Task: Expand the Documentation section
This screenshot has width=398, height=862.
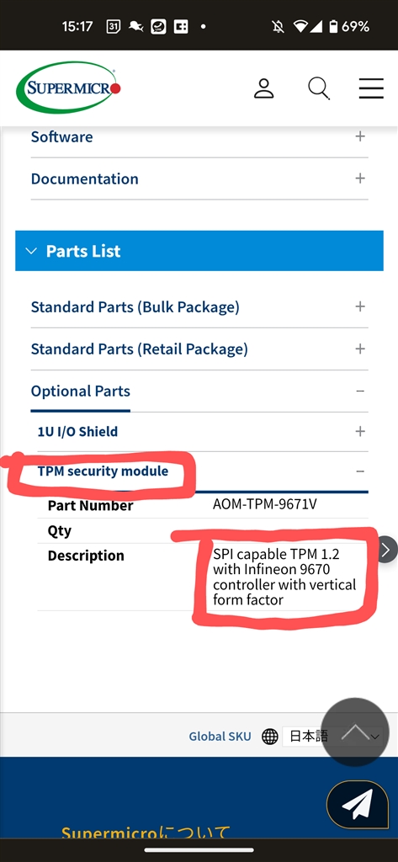Action: 199,178
